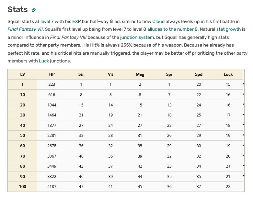Screen dimensions: 253x198
Task: Click Vit value '41' in level 100 row
Action: pos(110,187)
